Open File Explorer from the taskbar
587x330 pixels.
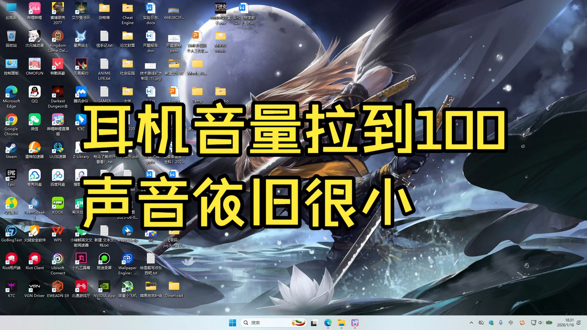pyautogui.click(x=341, y=323)
